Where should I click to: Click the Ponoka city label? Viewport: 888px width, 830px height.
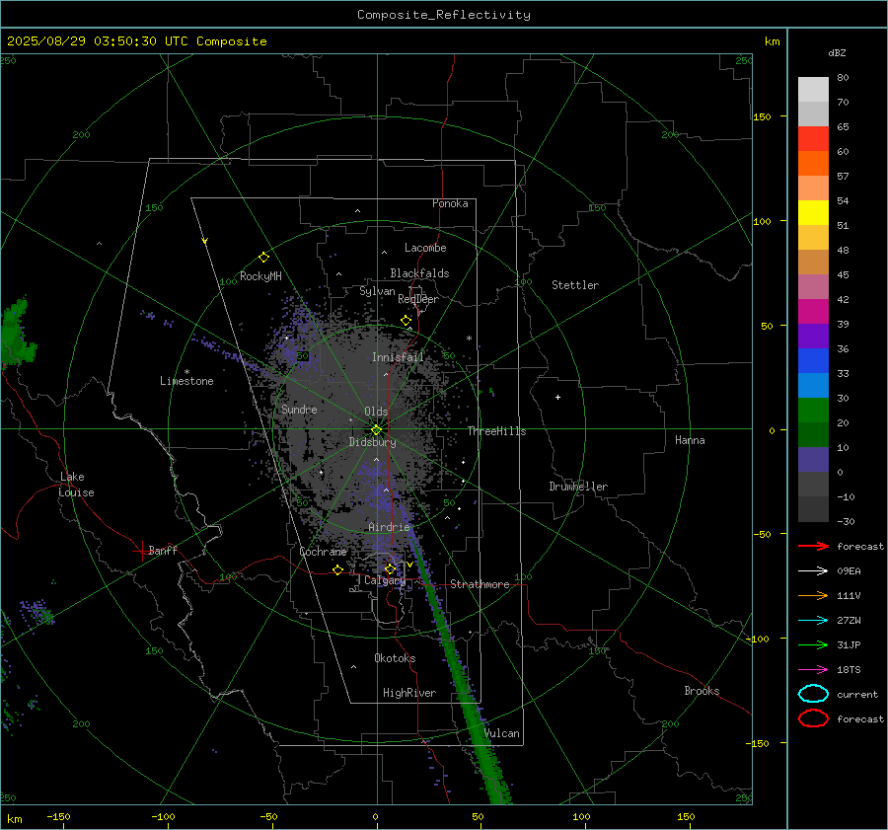point(450,203)
